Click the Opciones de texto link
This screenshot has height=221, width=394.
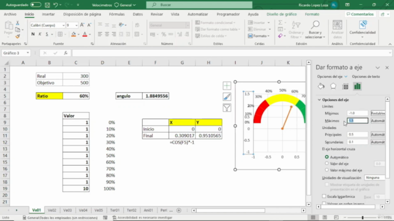click(x=366, y=76)
